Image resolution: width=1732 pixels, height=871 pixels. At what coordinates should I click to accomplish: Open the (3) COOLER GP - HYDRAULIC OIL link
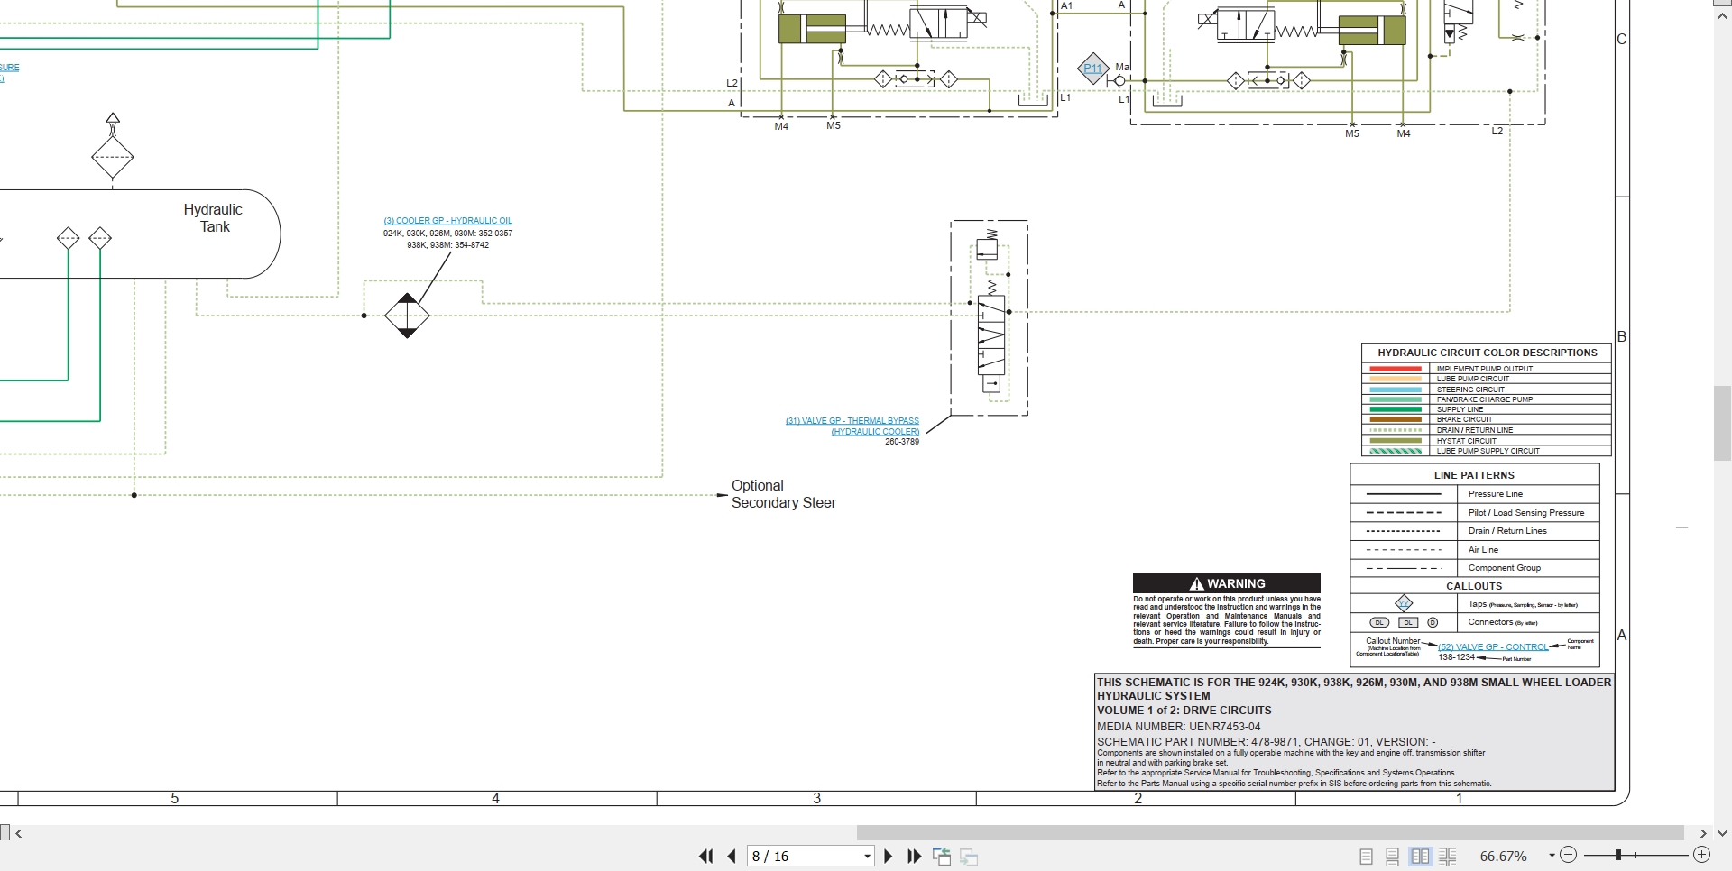(447, 221)
